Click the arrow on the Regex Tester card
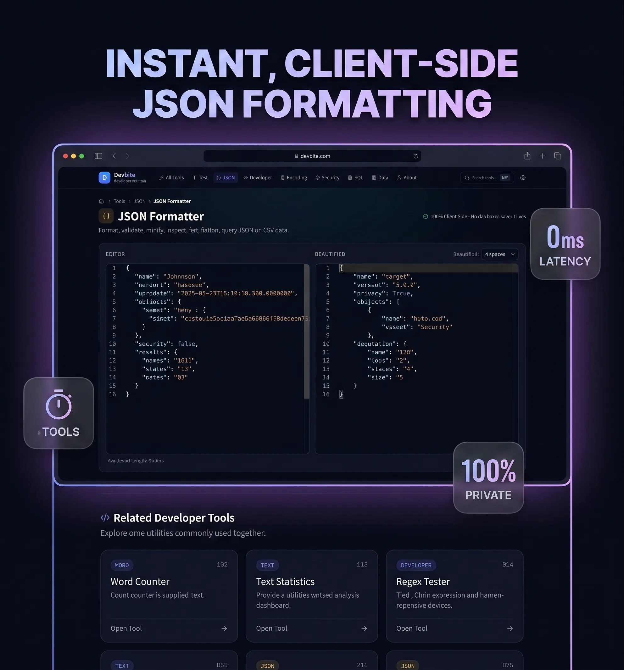The height and width of the screenshot is (670, 624). [510, 628]
